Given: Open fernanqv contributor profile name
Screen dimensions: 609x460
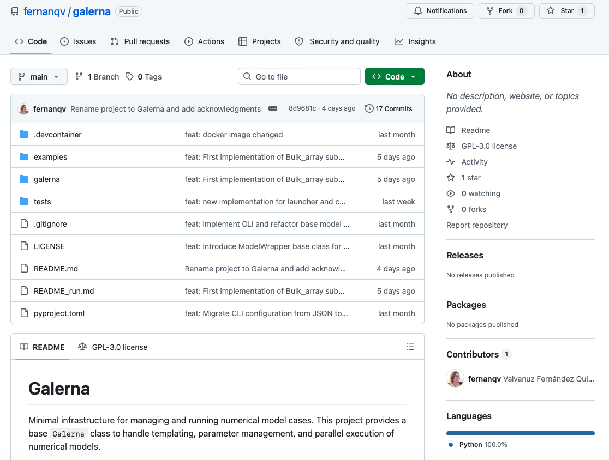Looking at the screenshot, I should (x=485, y=379).
